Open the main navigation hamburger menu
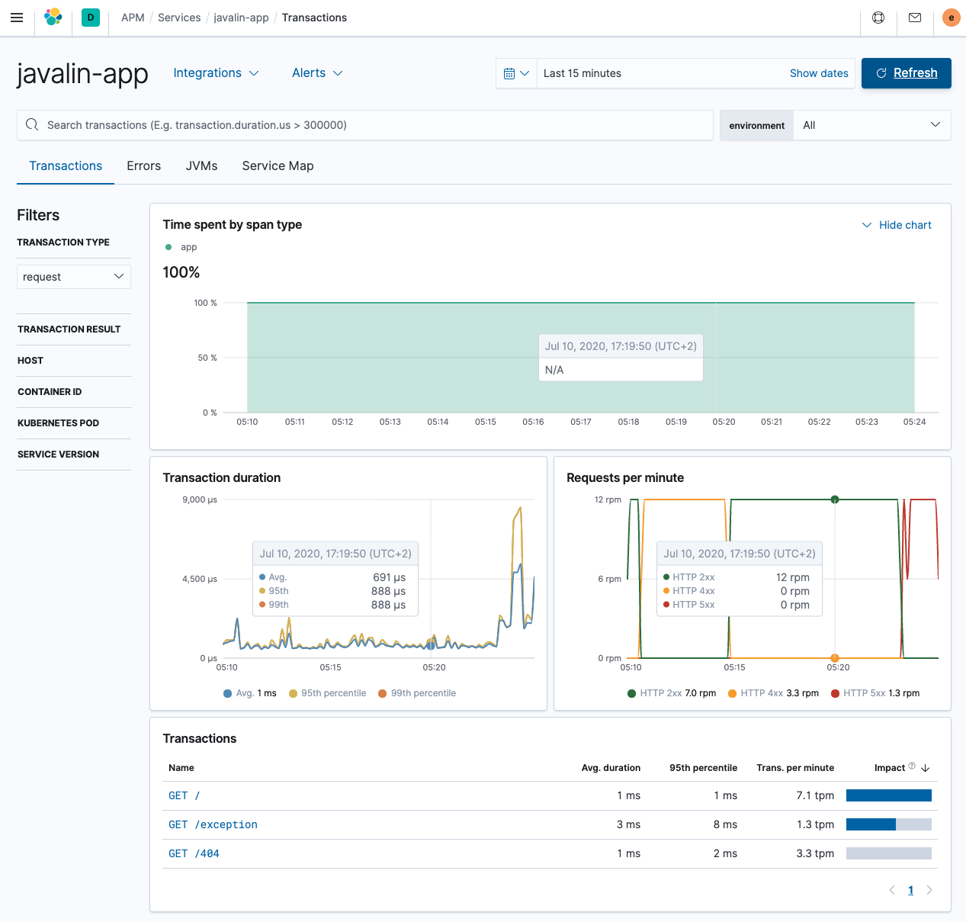Viewport: 966px width, 922px height. 17,17
